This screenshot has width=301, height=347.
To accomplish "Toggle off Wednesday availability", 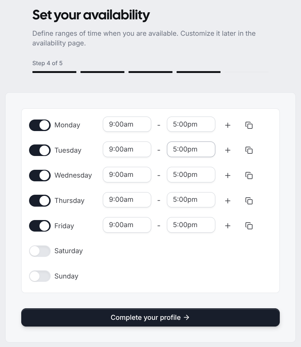I will [40, 175].
